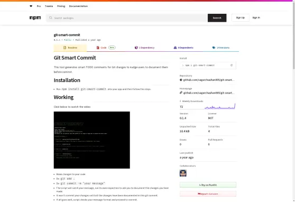This screenshot has width=295, height=202.
Task: Click the heart icon in top navigation
Action: coord(31,6)
